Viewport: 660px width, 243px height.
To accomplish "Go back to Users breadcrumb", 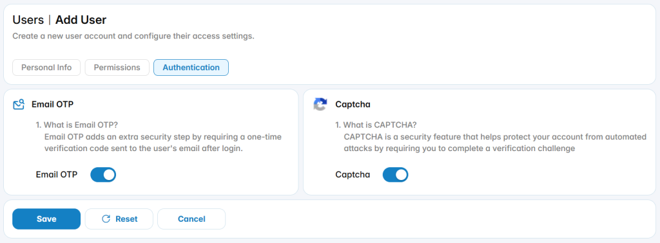I will (28, 20).
